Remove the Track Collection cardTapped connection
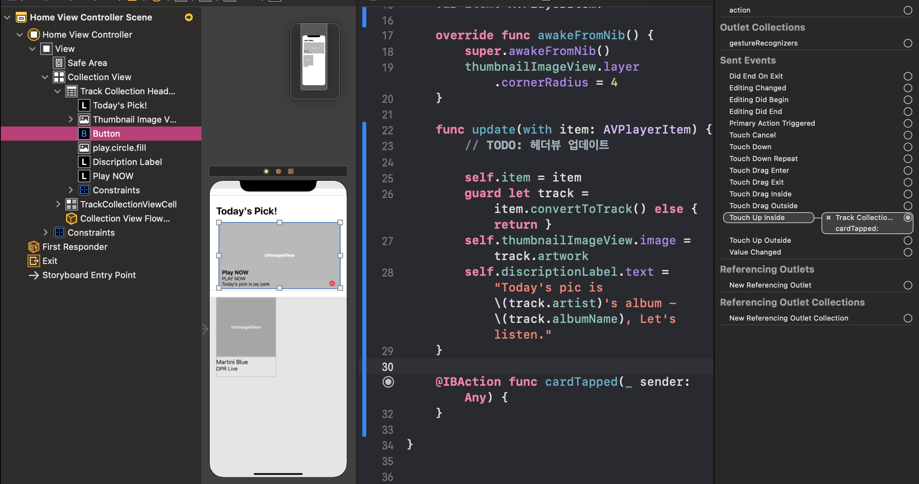This screenshot has height=484, width=919. point(829,218)
